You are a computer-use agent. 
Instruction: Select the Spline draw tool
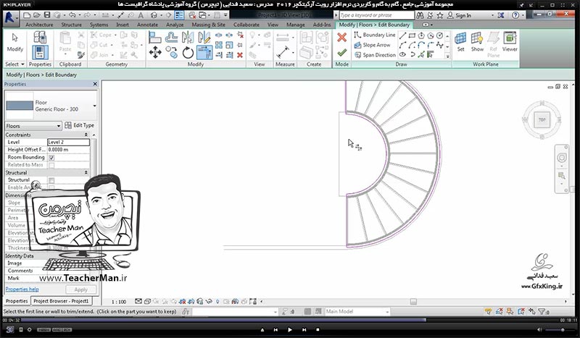[x=440, y=45]
